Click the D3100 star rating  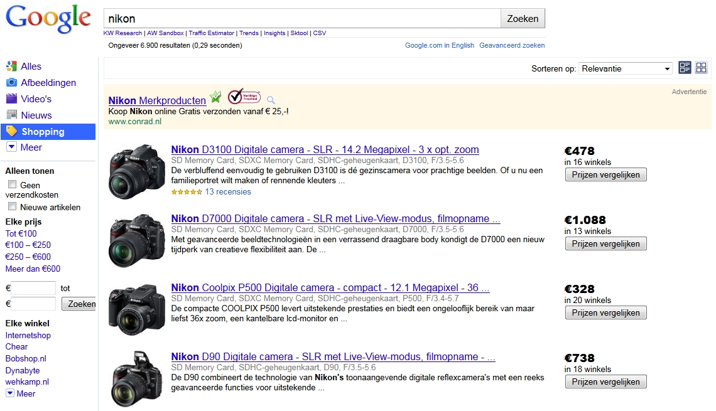pos(187,192)
